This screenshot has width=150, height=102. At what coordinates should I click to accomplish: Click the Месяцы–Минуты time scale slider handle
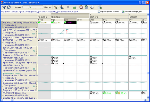click(x=30, y=7)
